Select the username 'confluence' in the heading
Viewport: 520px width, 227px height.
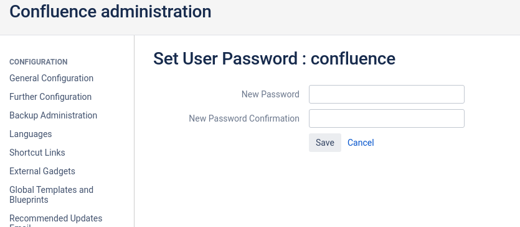click(x=353, y=58)
